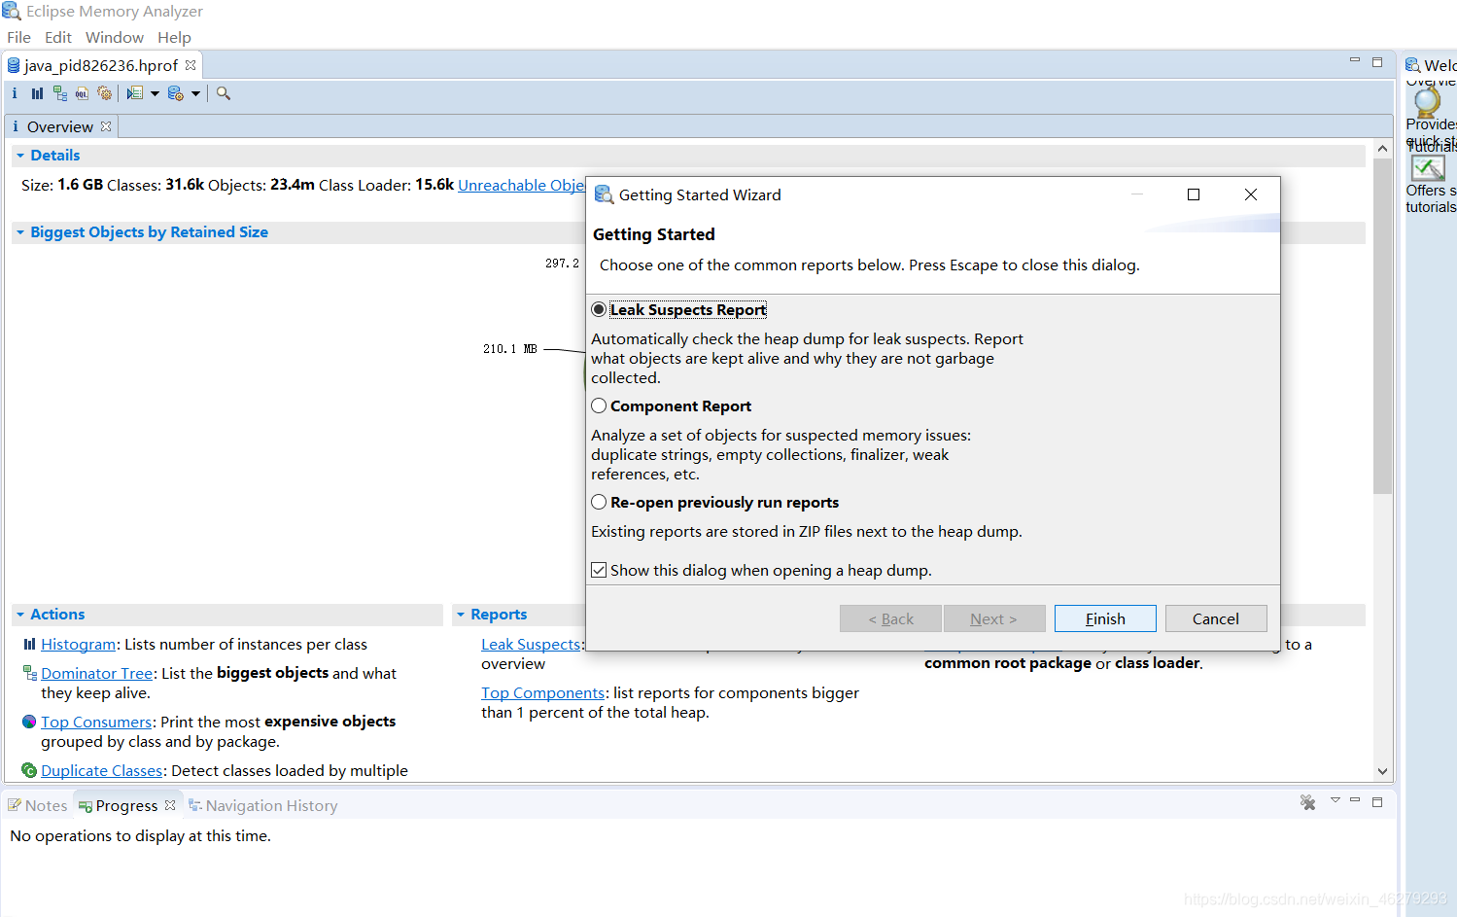
Task: Switch to the Notes tab
Action: point(38,805)
